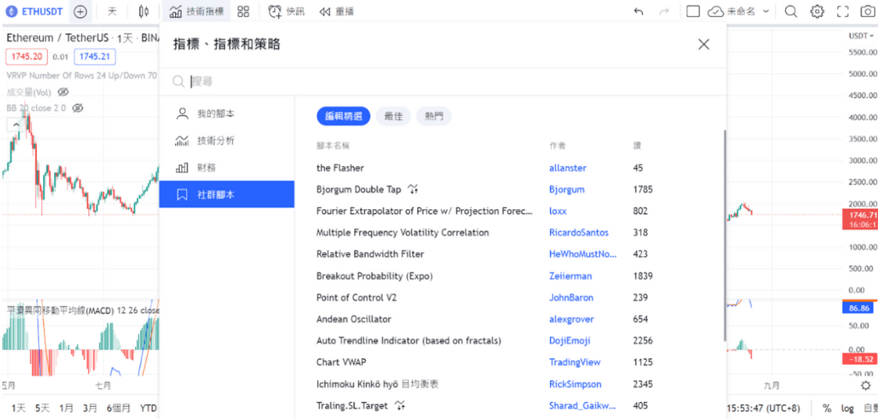Add Chart VWAP script
This screenshot has width=878, height=419.
[340, 362]
